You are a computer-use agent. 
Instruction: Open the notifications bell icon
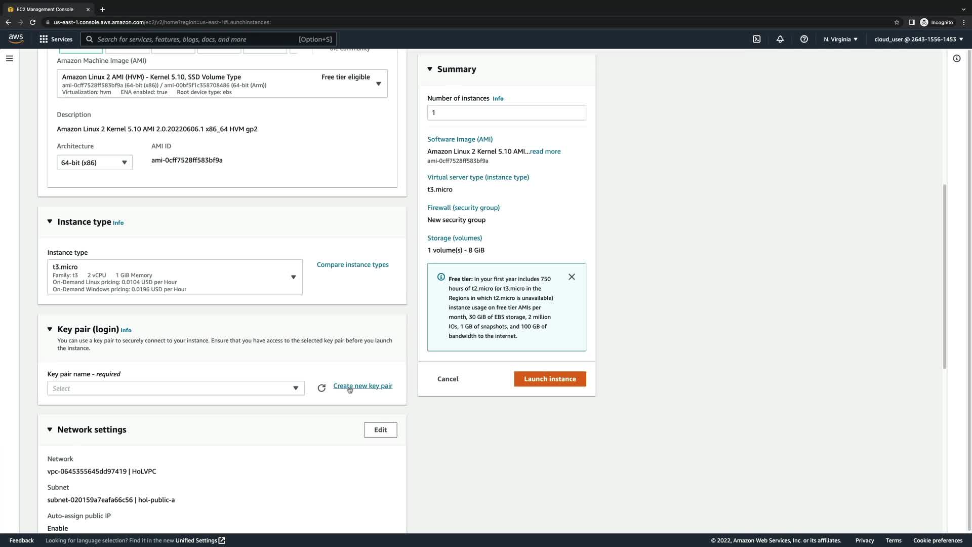click(780, 39)
